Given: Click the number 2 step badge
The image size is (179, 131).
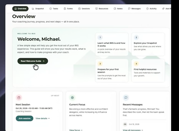Looking at the screenshot, I should click(136, 38).
